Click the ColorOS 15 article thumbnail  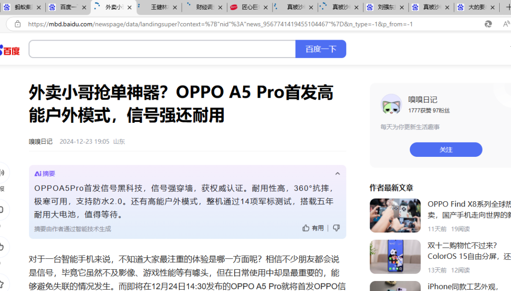[395, 257]
